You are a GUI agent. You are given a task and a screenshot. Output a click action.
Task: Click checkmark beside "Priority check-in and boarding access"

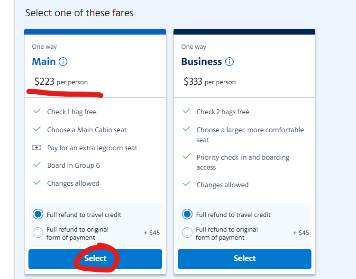click(x=186, y=157)
